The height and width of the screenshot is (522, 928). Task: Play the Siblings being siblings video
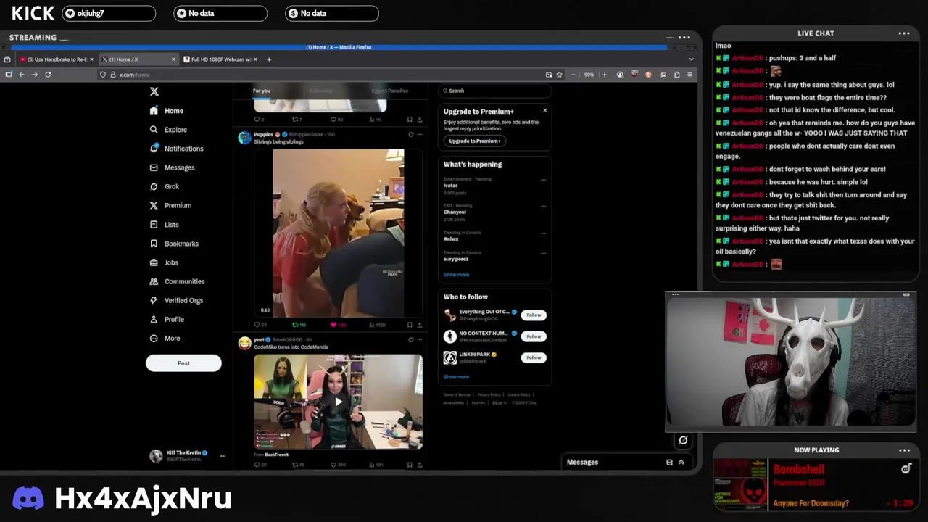[338, 233]
